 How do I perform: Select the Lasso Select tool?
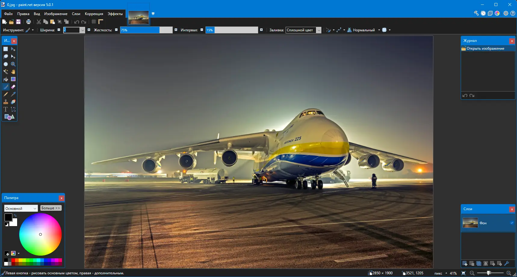point(6,57)
